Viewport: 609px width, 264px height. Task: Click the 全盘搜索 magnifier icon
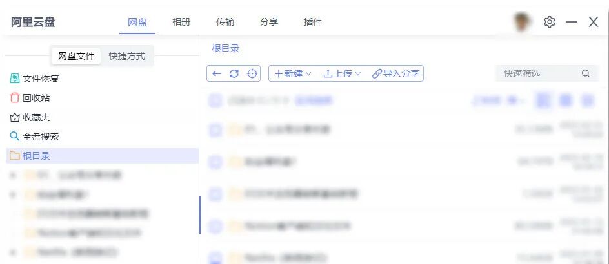[15, 137]
